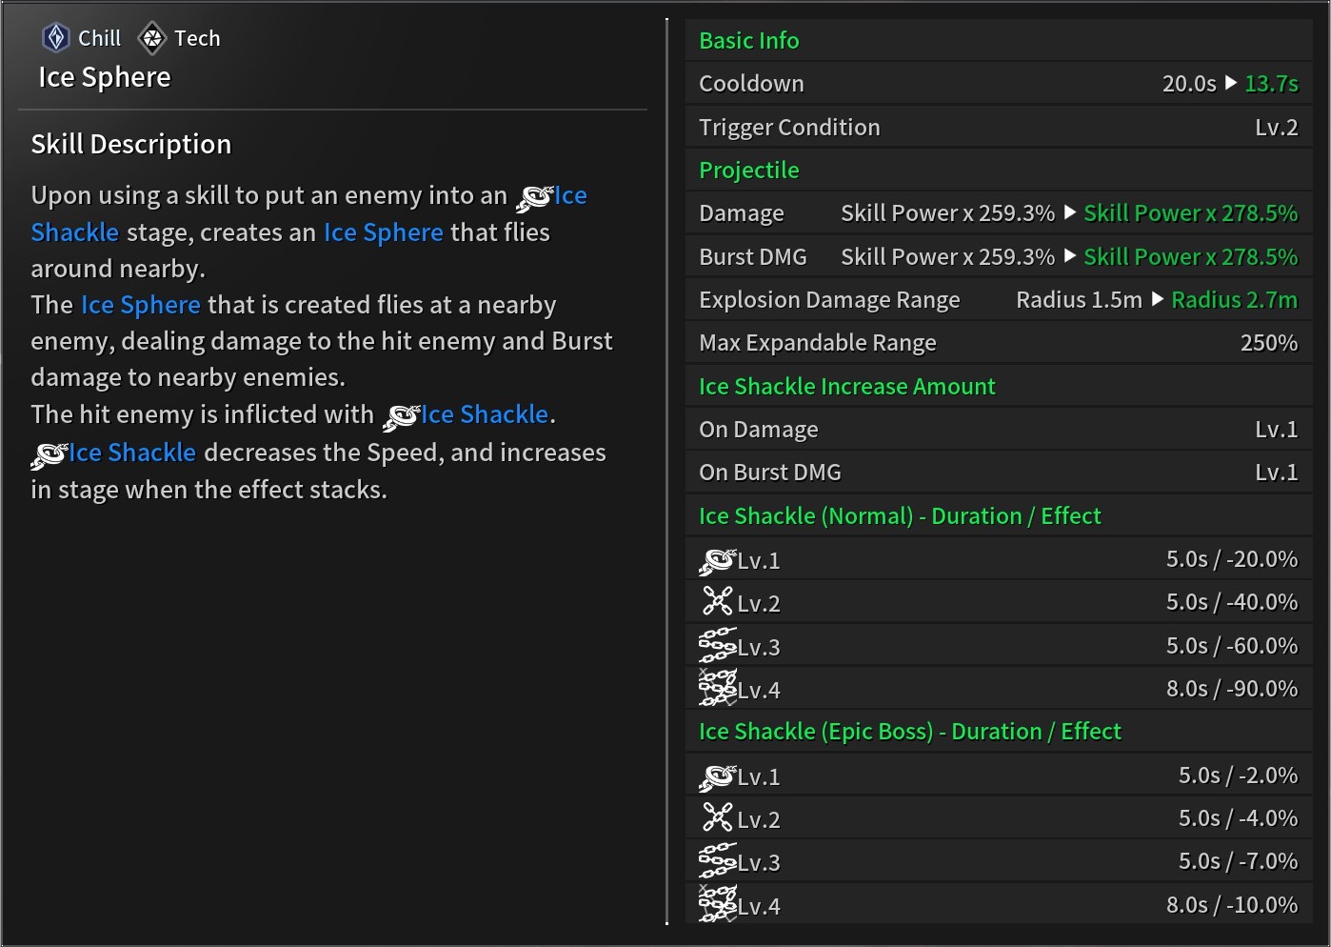Click the Normal Lv.2 Ice Shackle icon
Viewport: 1331px width, 947px height.
717,602
